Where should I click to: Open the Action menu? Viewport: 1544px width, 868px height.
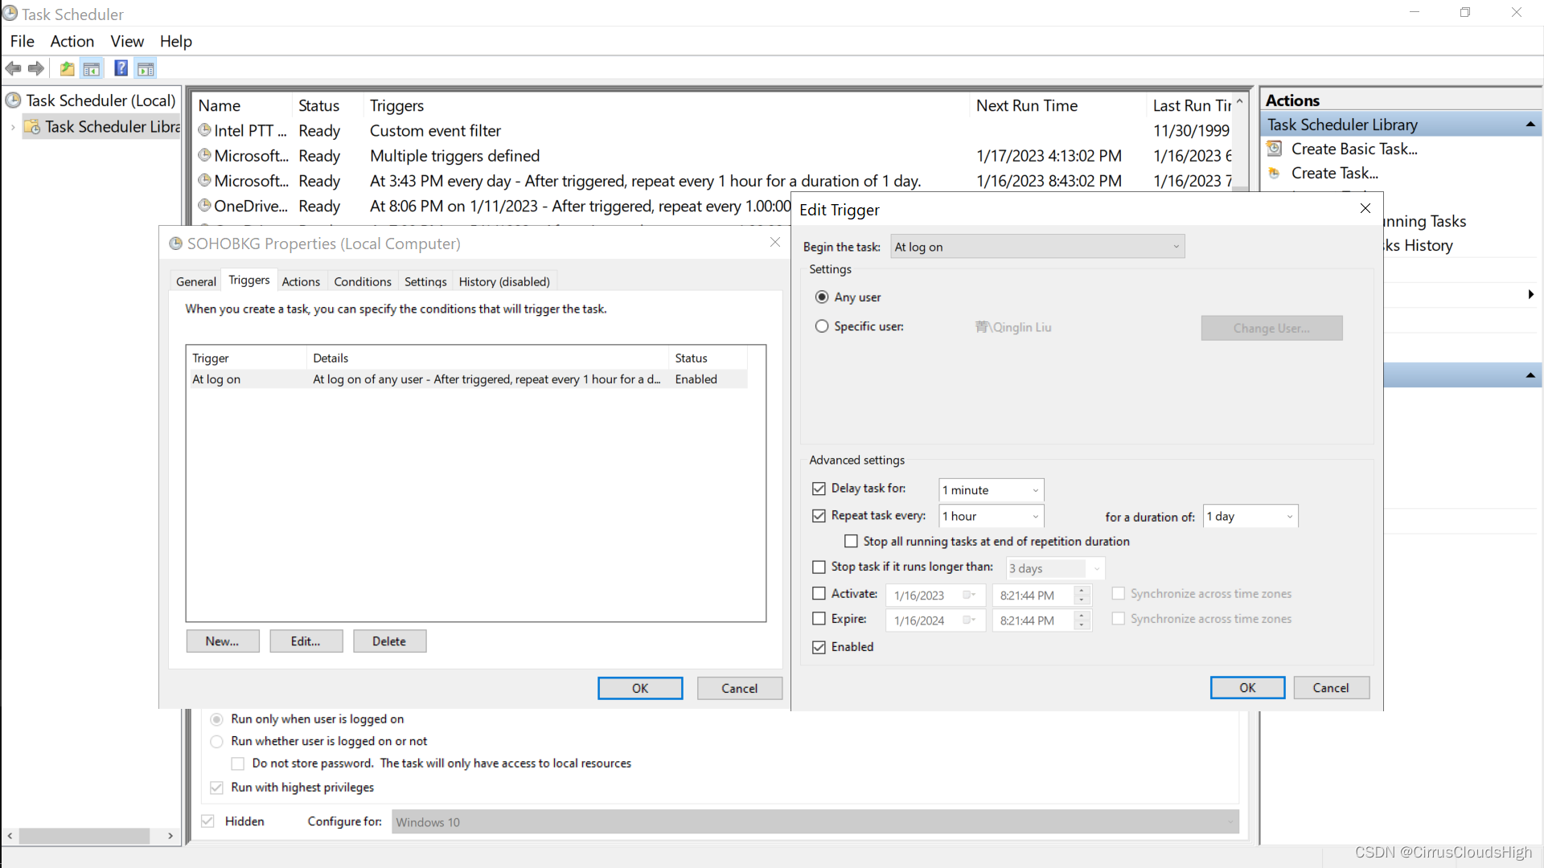(x=72, y=41)
